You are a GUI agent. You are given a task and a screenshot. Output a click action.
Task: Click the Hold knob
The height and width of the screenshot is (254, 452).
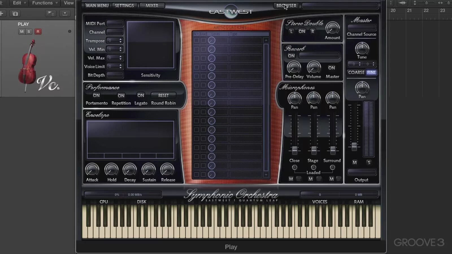[111, 170]
